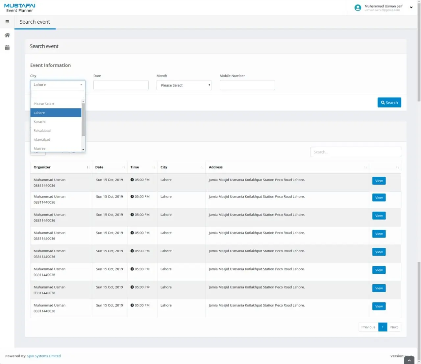Expand the user account dropdown arrow
Image resolution: width=421 pixels, height=364 pixels.
(411, 8)
